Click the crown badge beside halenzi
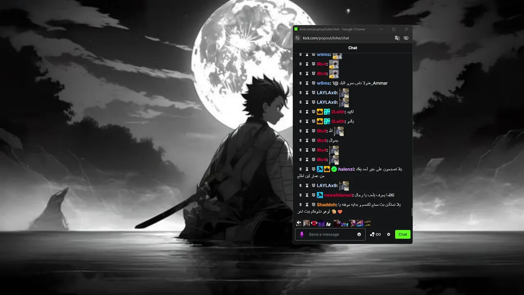This screenshot has height=295, width=524. pos(327,169)
